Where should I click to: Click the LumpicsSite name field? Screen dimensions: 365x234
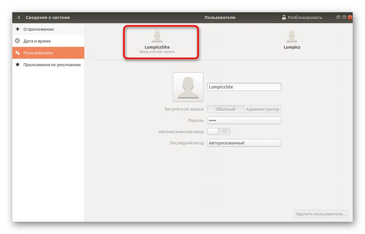(244, 87)
